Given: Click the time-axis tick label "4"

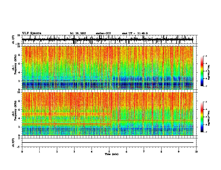Looking at the screenshot, I should [92, 152].
